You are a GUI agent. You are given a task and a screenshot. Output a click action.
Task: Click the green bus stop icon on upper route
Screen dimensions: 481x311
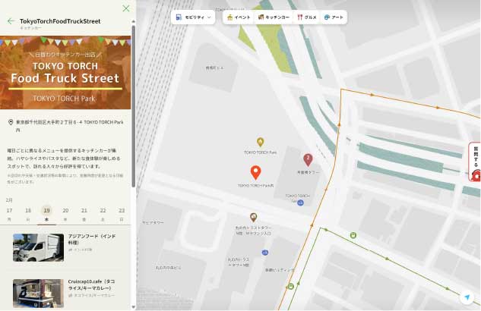353,235
